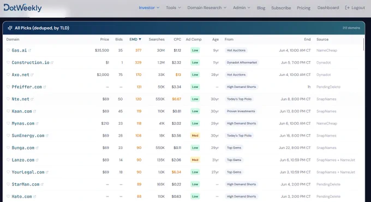The height and width of the screenshot is (202, 371).
Task: Sort table by Bids column header
Action: [119, 39]
